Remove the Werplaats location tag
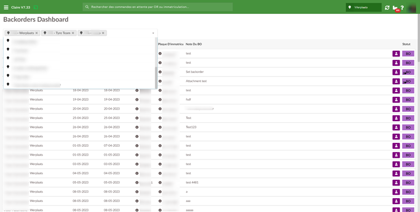The height and width of the screenshot is (212, 420). tap(37, 33)
